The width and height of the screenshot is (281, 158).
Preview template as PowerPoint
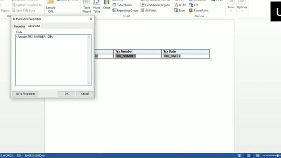tap(199, 11)
